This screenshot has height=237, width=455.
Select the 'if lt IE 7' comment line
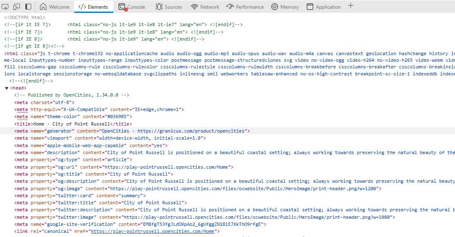pos(123,24)
